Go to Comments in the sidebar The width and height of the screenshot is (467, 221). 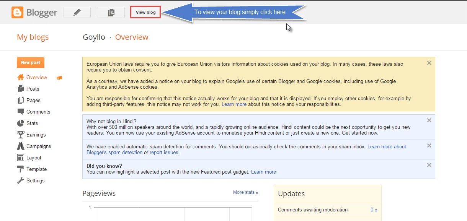click(x=38, y=112)
